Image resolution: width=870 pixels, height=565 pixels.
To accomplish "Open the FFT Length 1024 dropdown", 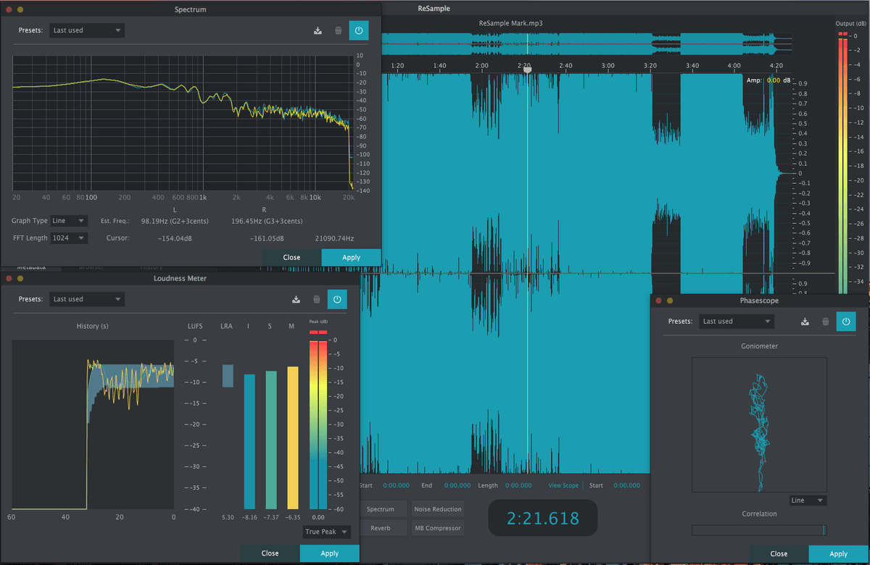I will pyautogui.click(x=69, y=237).
